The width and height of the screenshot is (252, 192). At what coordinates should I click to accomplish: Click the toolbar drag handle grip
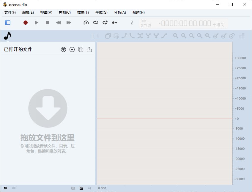click(93, 36)
